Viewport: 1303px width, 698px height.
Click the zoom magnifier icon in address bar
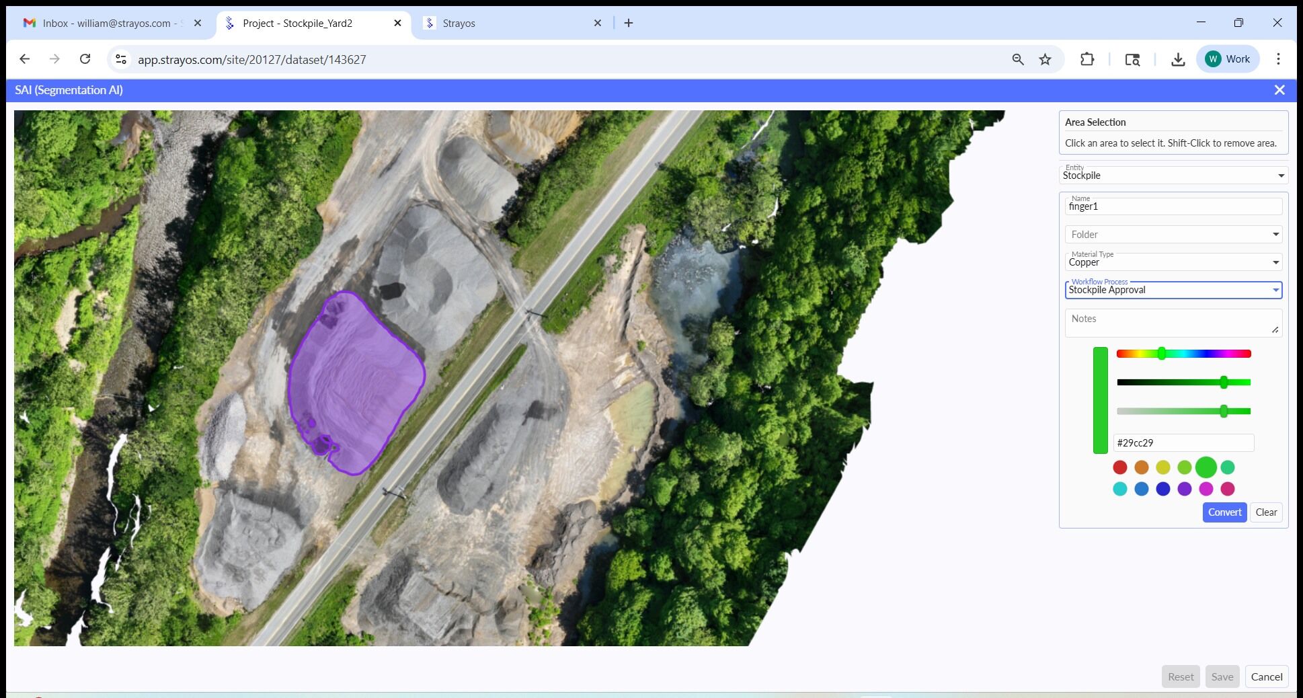pyautogui.click(x=1017, y=59)
